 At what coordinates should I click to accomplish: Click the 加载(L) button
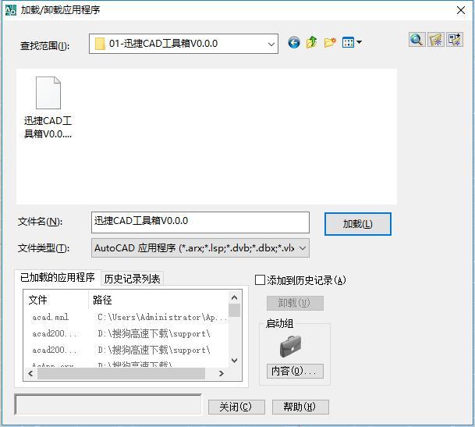tap(358, 224)
